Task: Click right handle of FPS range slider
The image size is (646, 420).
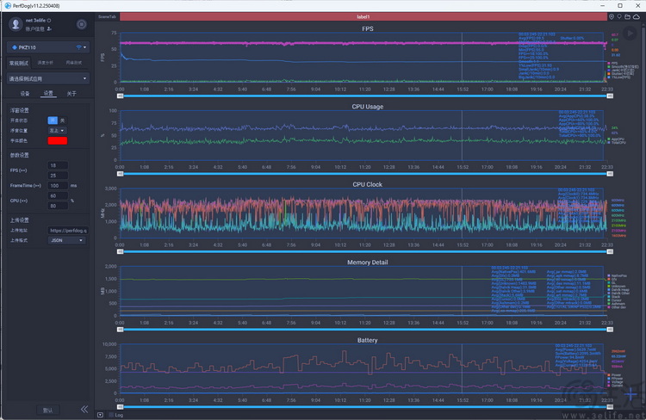Action: coord(610,96)
